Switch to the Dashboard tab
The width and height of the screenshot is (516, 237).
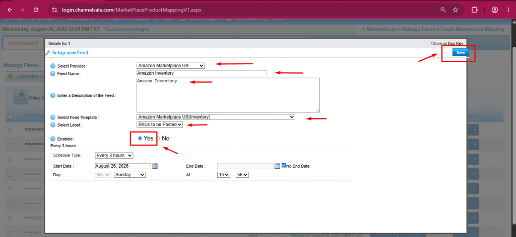23,44
